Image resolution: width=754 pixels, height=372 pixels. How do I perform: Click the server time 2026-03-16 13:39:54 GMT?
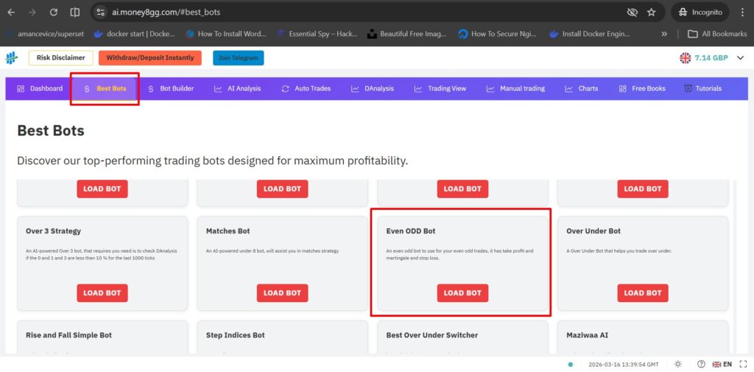pos(624,365)
